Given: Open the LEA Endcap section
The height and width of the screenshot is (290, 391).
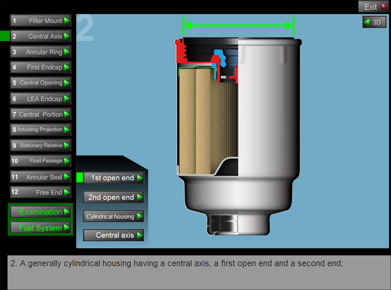Looking at the screenshot, I should coord(41,99).
